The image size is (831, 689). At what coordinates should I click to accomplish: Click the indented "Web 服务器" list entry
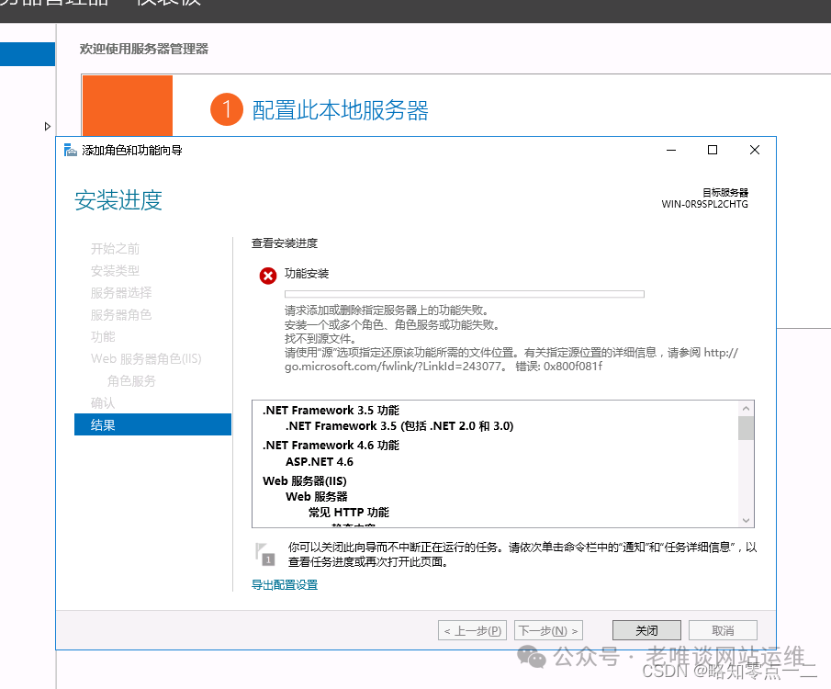click(x=317, y=496)
